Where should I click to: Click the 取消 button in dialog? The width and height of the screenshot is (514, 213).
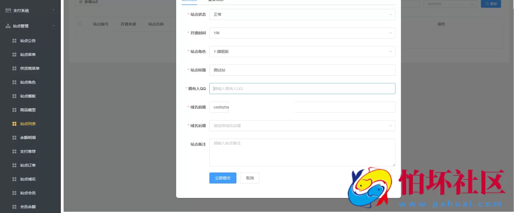point(250,178)
